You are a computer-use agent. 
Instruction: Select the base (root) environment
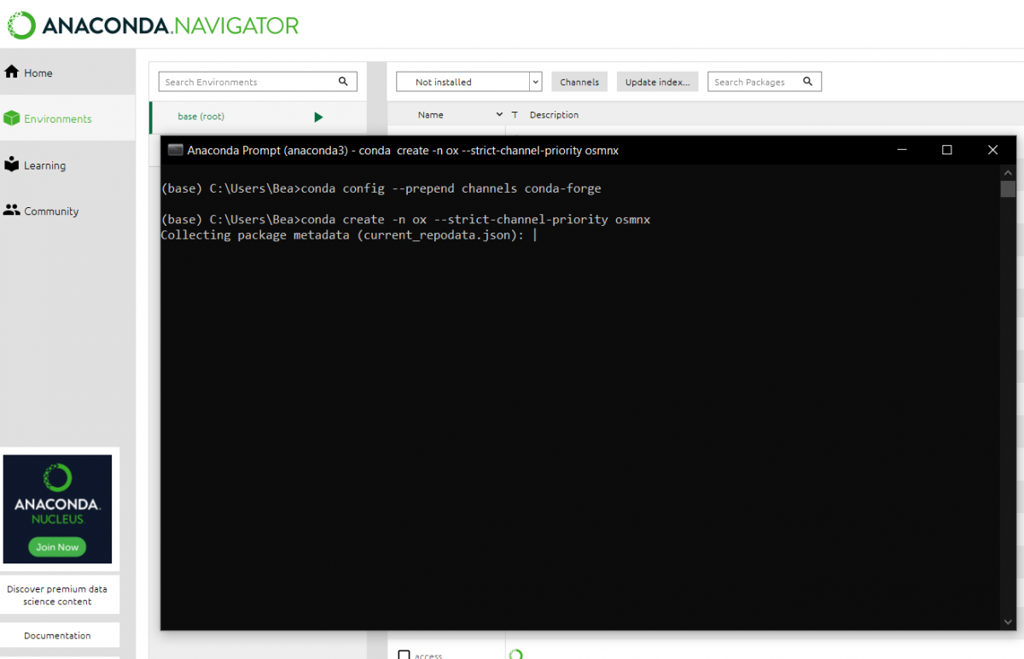tap(201, 116)
